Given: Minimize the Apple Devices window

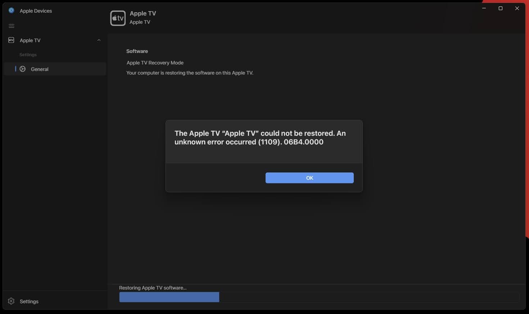Looking at the screenshot, I should [x=484, y=8].
